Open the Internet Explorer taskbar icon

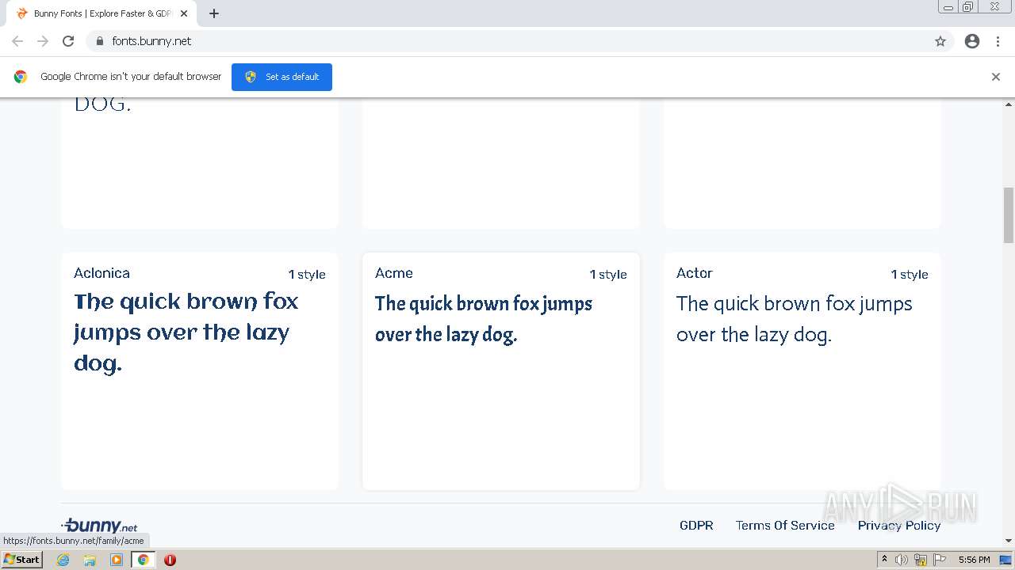(63, 560)
